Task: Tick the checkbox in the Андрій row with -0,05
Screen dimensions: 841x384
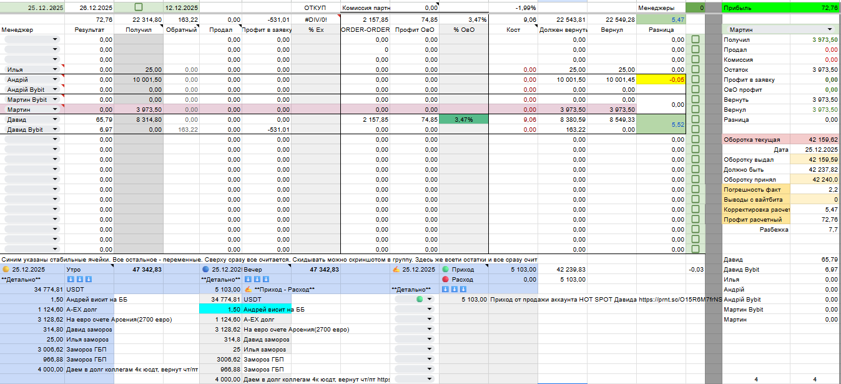Action: (x=696, y=79)
